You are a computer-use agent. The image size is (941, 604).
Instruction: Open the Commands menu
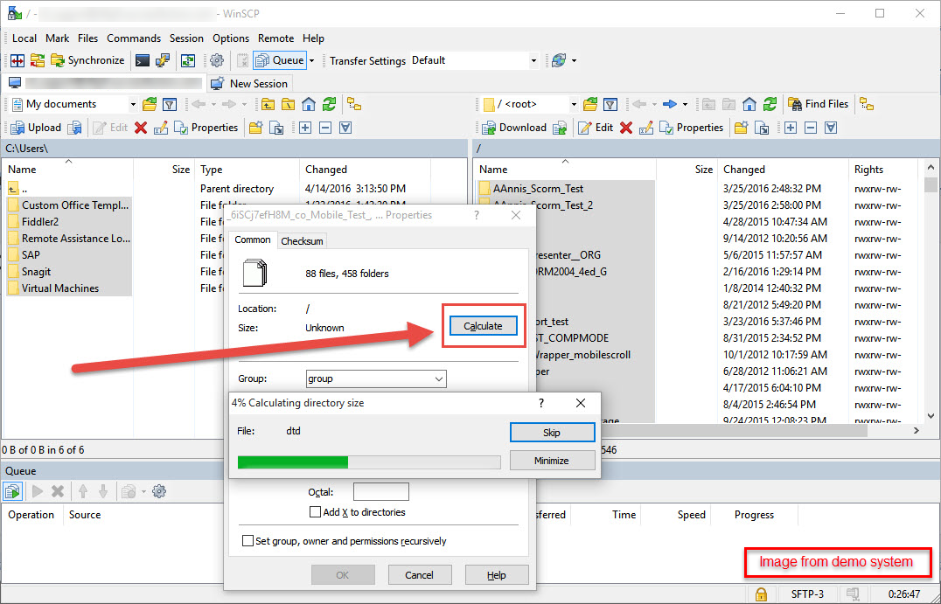coord(134,38)
